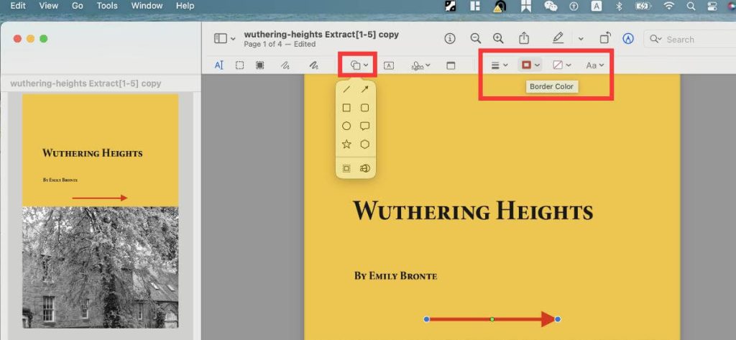Insert a square shape
The height and width of the screenshot is (340, 736).
click(346, 108)
